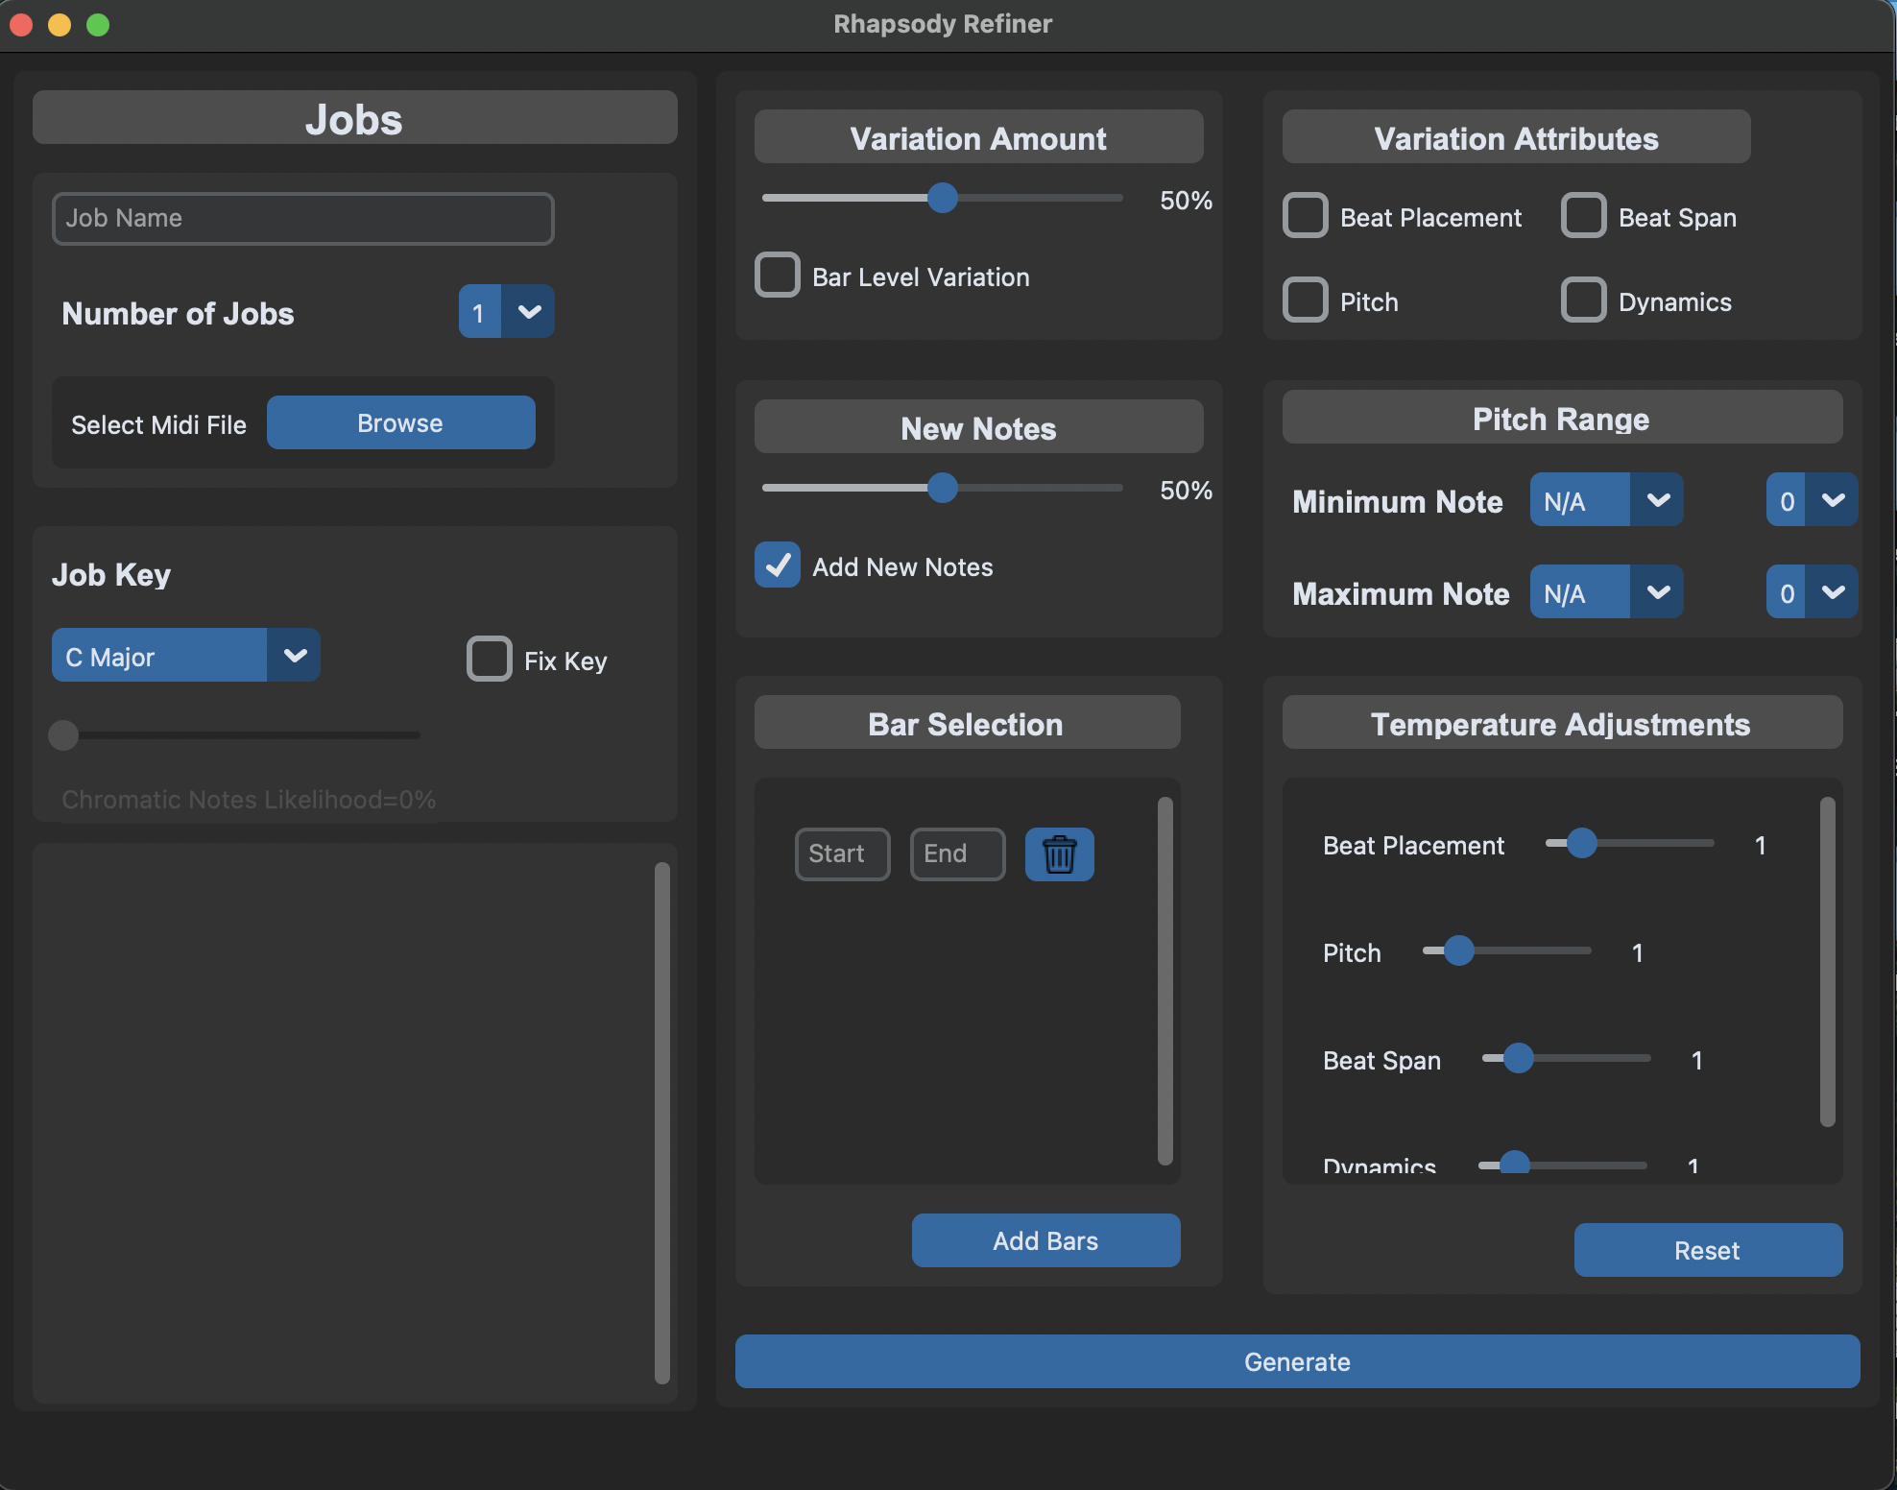Click the Job Name text field
Screen dimensions: 1897x1490
[302, 218]
